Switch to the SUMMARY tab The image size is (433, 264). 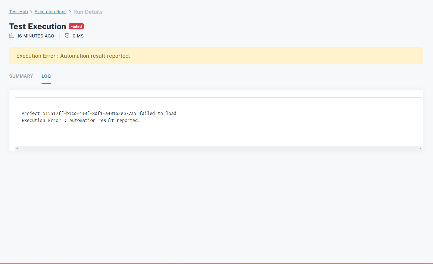tap(21, 76)
